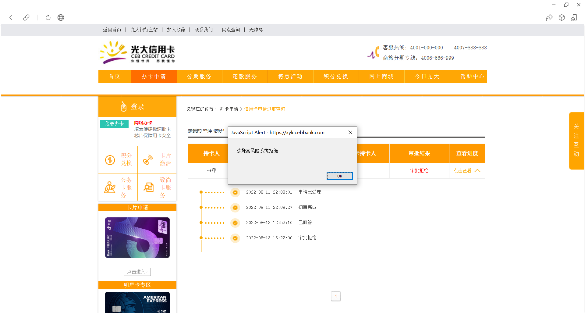Image resolution: width=585 pixels, height=314 pixels.
Task: Open the 还款服务 navigation tab
Action: click(245, 77)
